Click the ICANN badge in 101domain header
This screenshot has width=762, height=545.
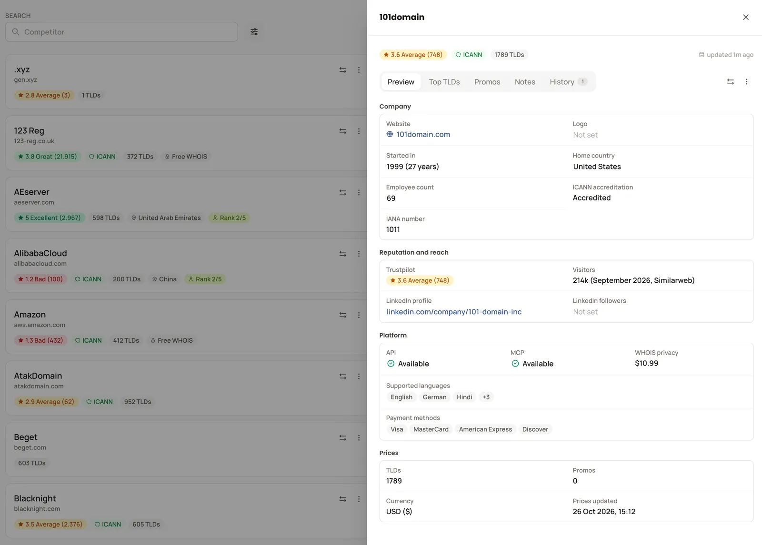pyautogui.click(x=469, y=55)
